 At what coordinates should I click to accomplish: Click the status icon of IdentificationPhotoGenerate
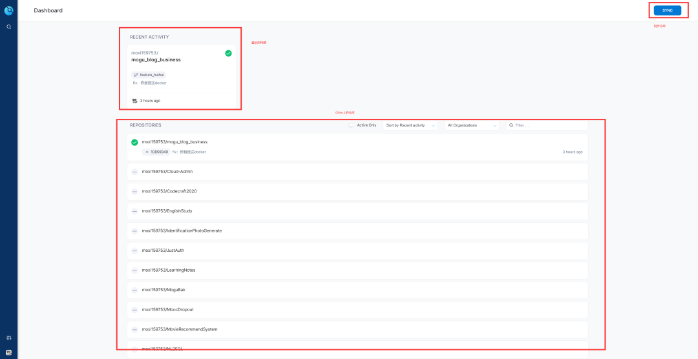(134, 231)
